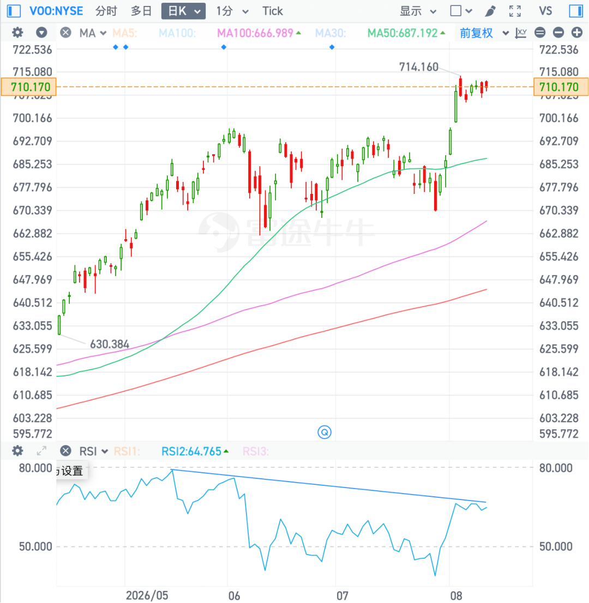This screenshot has width=589, height=603.
Task: Remove the MA indicator with X icon
Action: (66, 33)
